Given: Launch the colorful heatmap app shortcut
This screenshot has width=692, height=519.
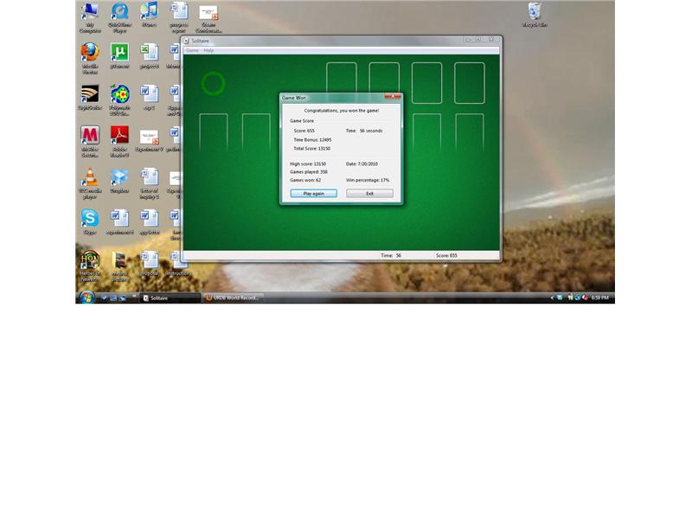Looking at the screenshot, I should click(119, 100).
